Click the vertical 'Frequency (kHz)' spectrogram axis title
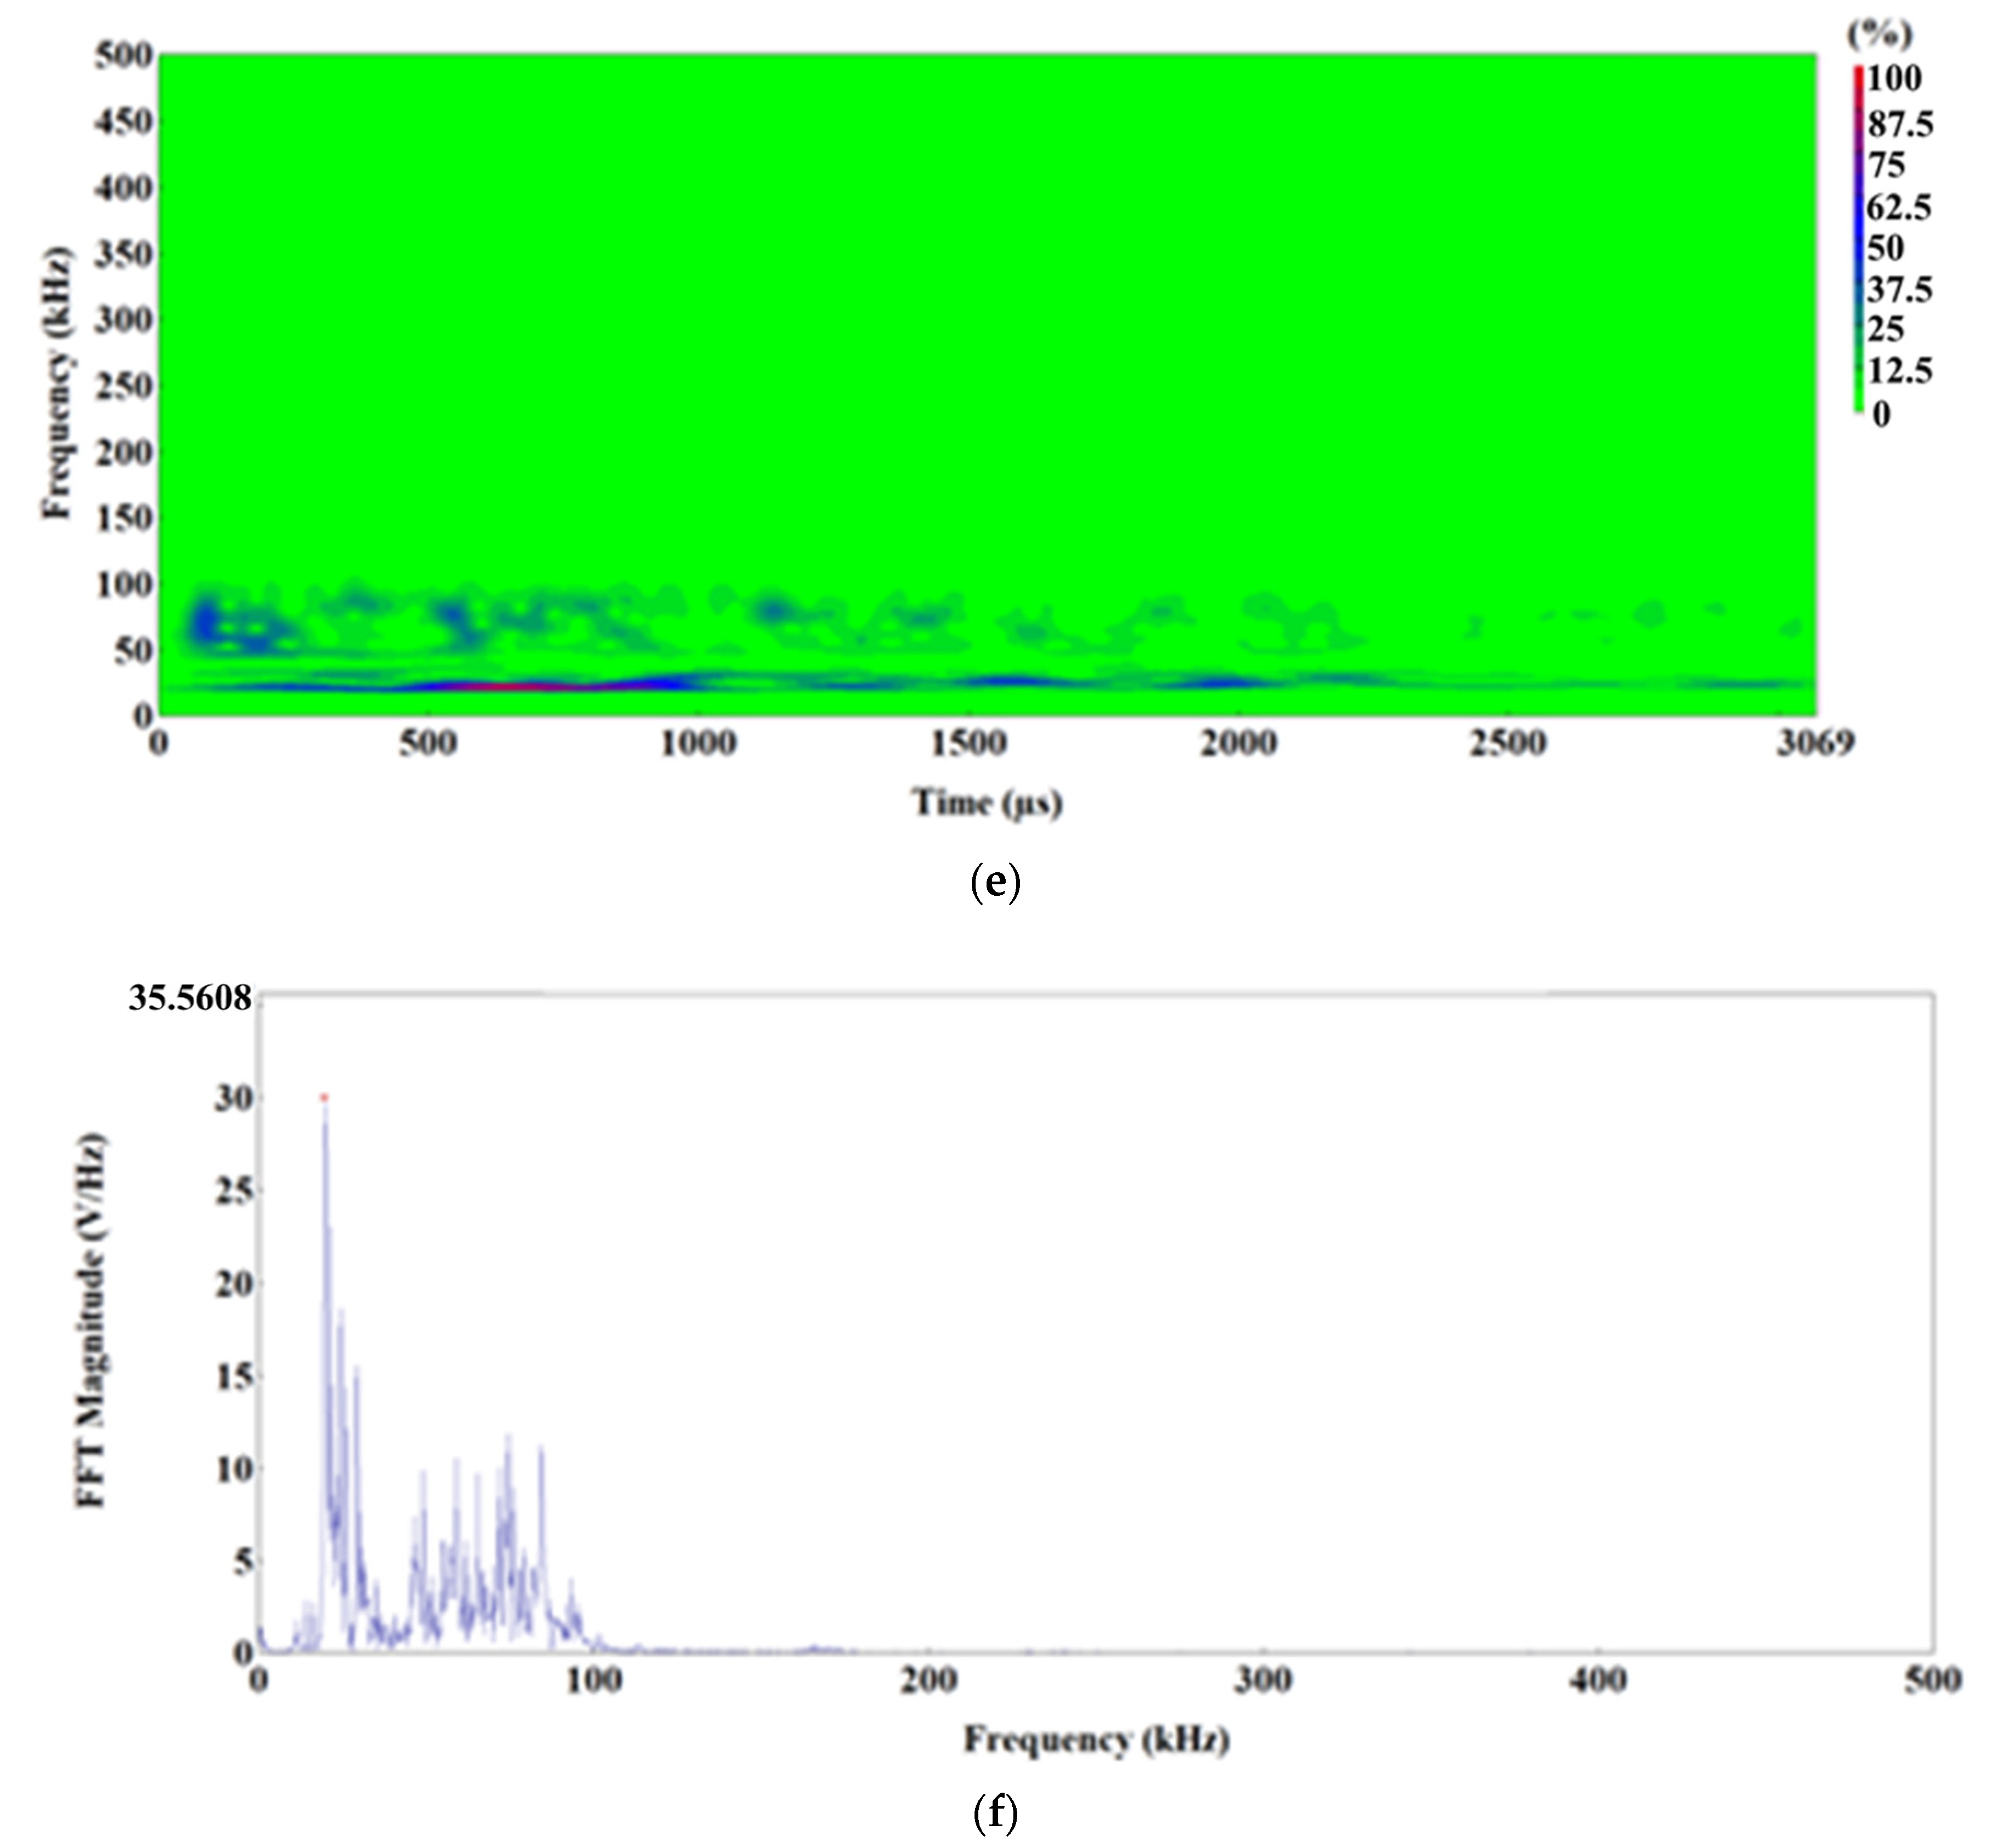Viewport: 1995px width, 1848px height. point(58,383)
